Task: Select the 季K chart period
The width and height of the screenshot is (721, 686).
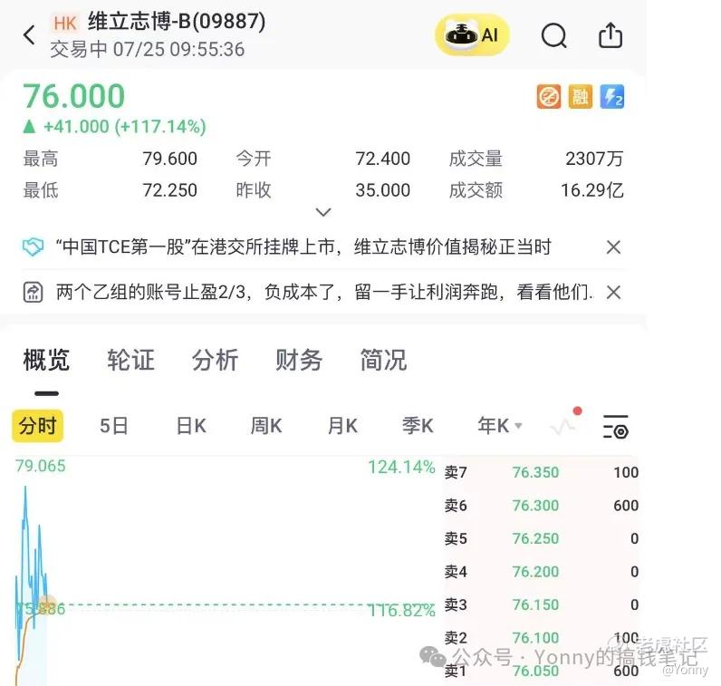Action: [x=418, y=426]
